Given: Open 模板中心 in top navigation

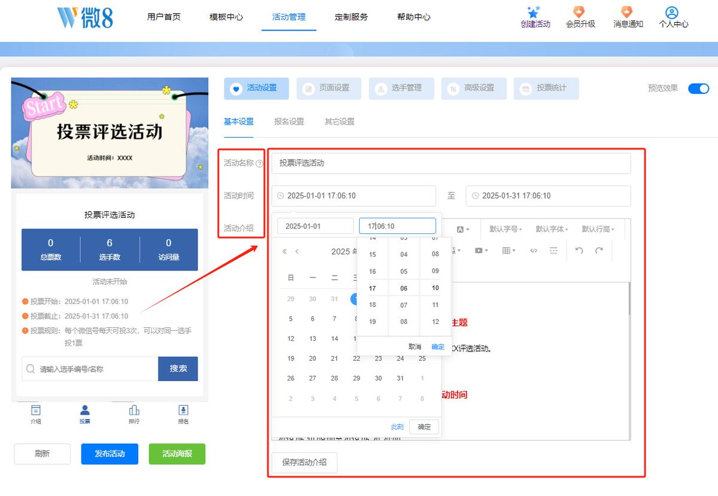Looking at the screenshot, I should click(226, 17).
